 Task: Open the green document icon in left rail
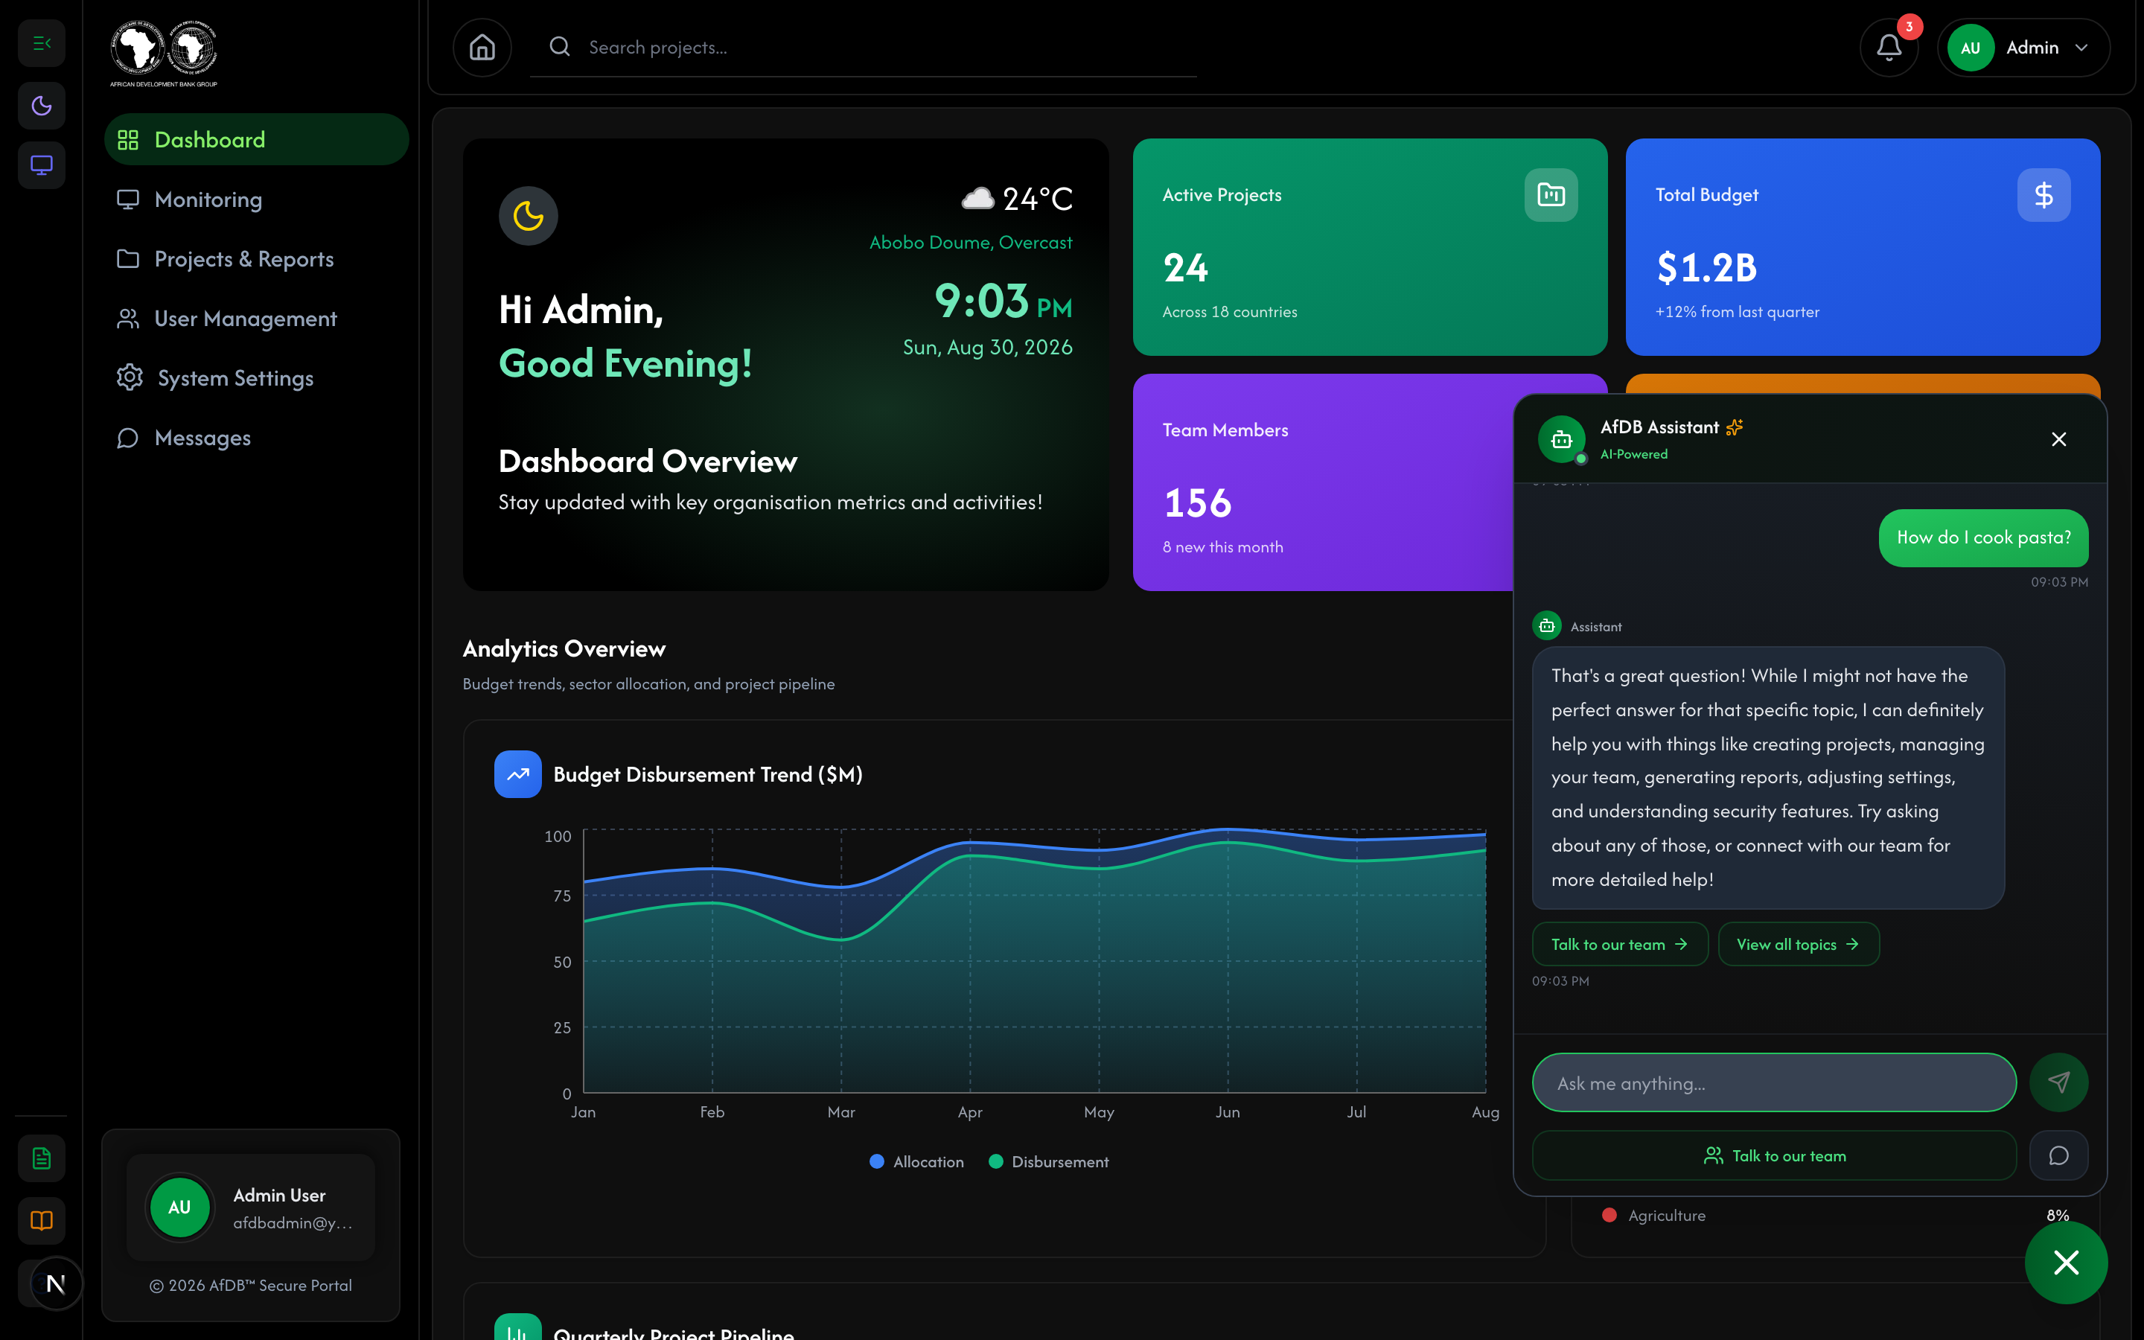42,1158
